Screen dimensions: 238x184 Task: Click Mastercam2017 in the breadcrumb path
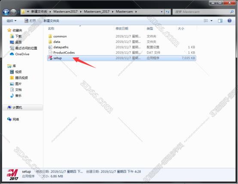[x=65, y=12]
